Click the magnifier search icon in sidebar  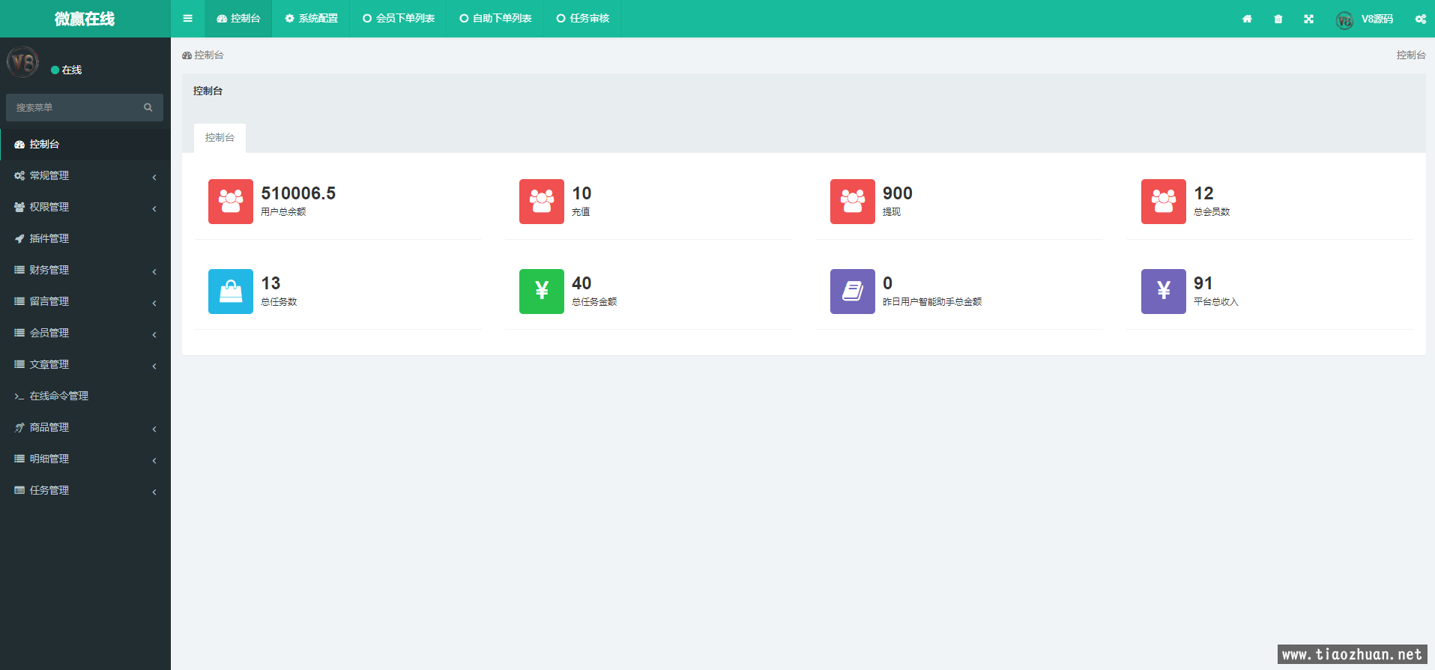click(148, 107)
